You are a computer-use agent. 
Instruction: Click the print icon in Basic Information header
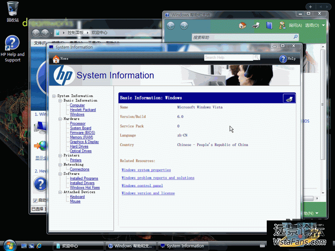[x=289, y=98]
